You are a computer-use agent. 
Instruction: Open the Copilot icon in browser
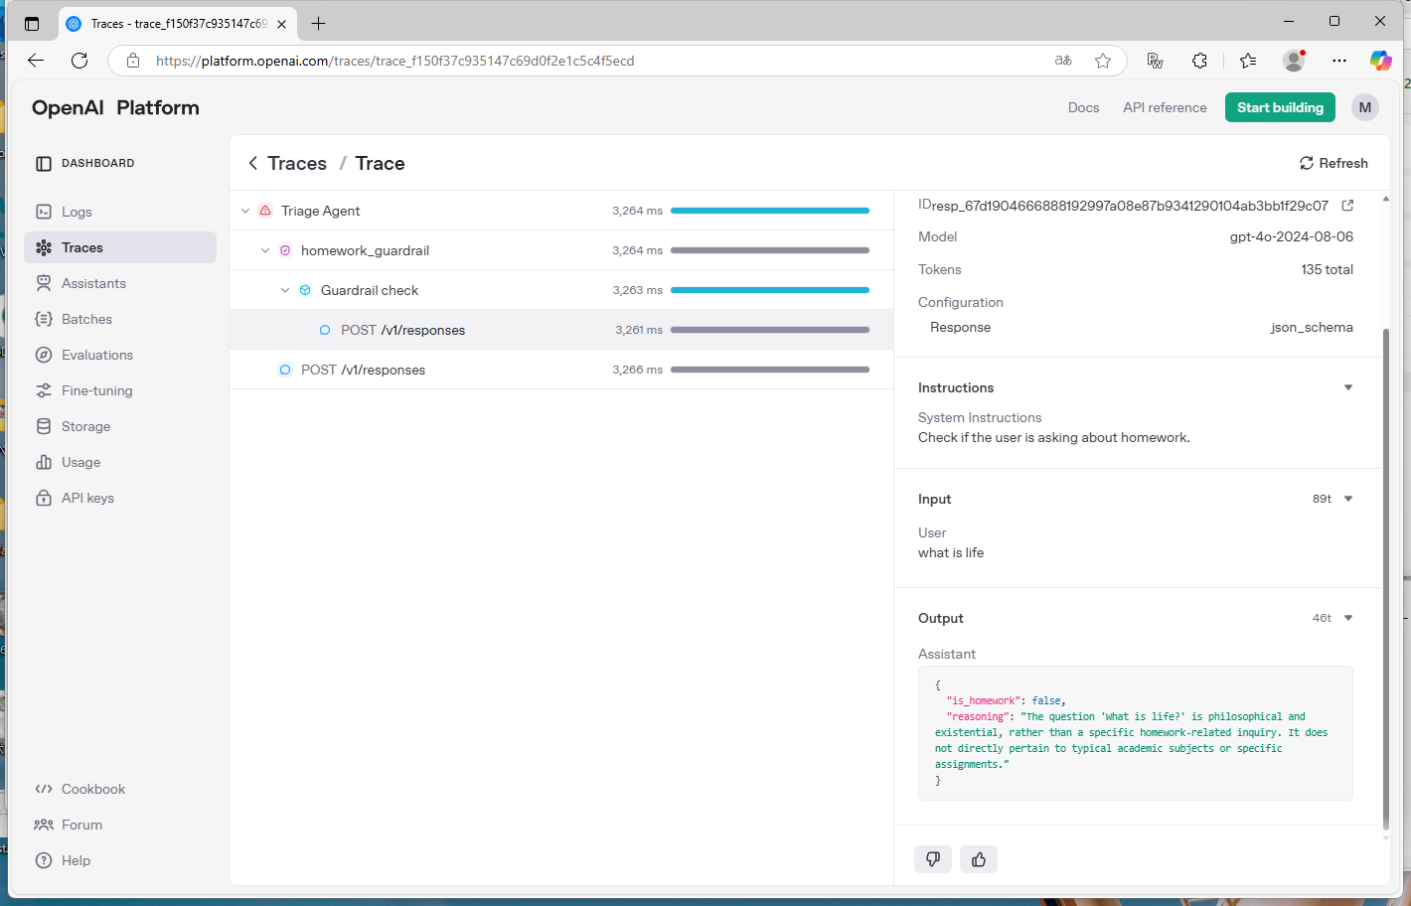pos(1381,61)
